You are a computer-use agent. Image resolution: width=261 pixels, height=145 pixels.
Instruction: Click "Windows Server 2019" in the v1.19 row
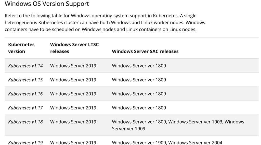pos(73,142)
